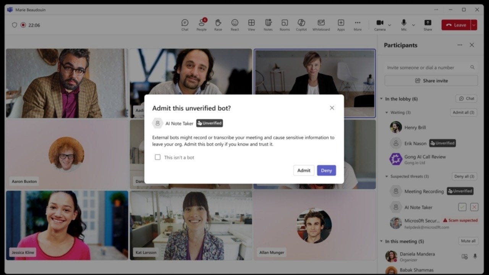Click the Gong AI purple app icon

coord(396,159)
